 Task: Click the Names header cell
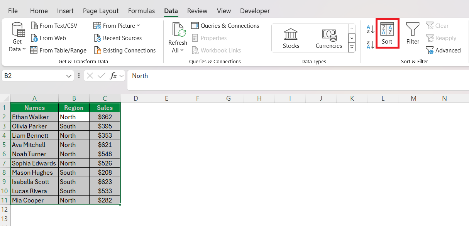click(35, 108)
